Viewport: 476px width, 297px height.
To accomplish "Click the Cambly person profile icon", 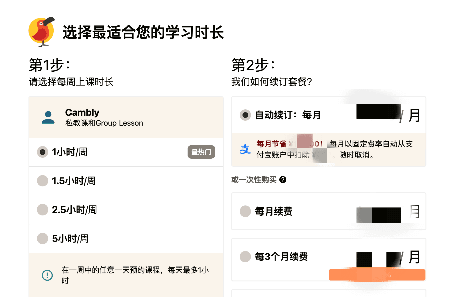I will [x=48, y=117].
